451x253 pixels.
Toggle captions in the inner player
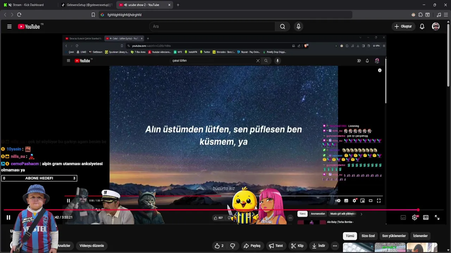pyautogui.click(x=346, y=201)
